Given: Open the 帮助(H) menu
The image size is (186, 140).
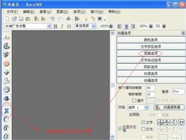Looking at the screenshot, I should [114, 12].
